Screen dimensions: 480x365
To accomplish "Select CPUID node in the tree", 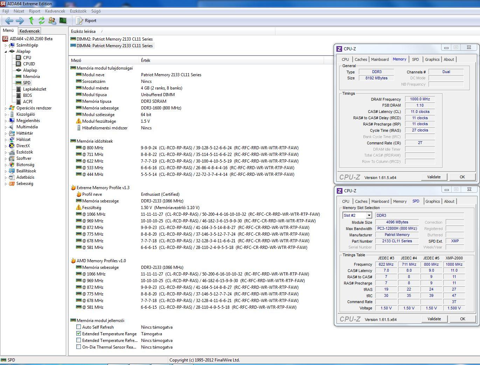I will click(29, 64).
